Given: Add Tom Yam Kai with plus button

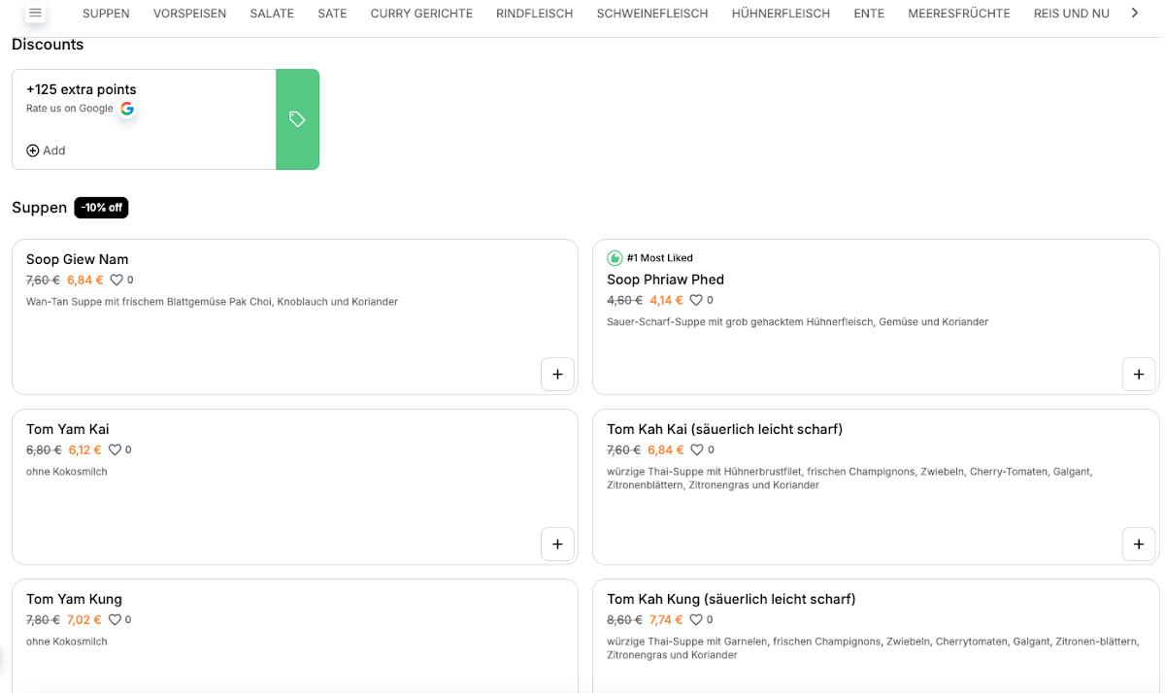Looking at the screenshot, I should 557,544.
